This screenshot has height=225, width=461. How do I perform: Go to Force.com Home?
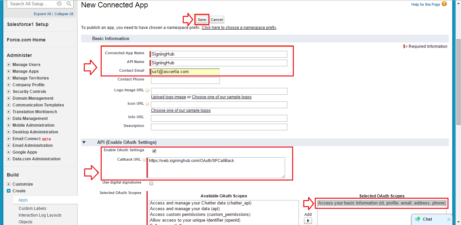tap(26, 40)
